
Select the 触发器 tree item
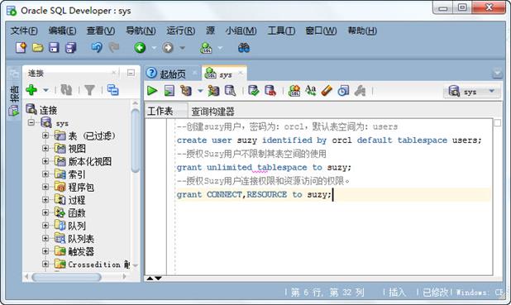click(x=81, y=251)
